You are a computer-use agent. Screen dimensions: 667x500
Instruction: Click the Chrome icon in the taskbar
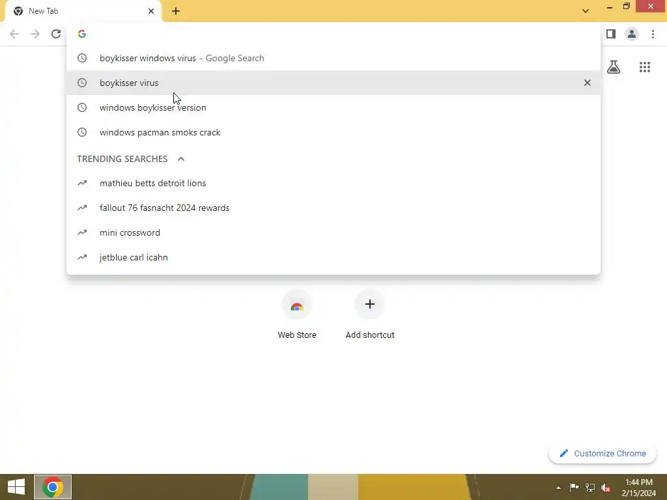click(x=53, y=487)
